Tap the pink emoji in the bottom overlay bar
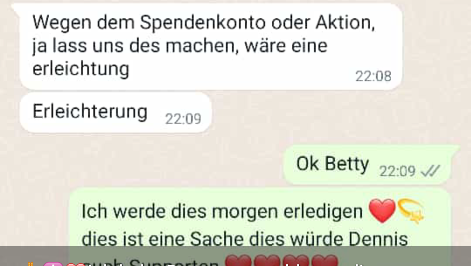This screenshot has height=266, width=471. point(53,263)
